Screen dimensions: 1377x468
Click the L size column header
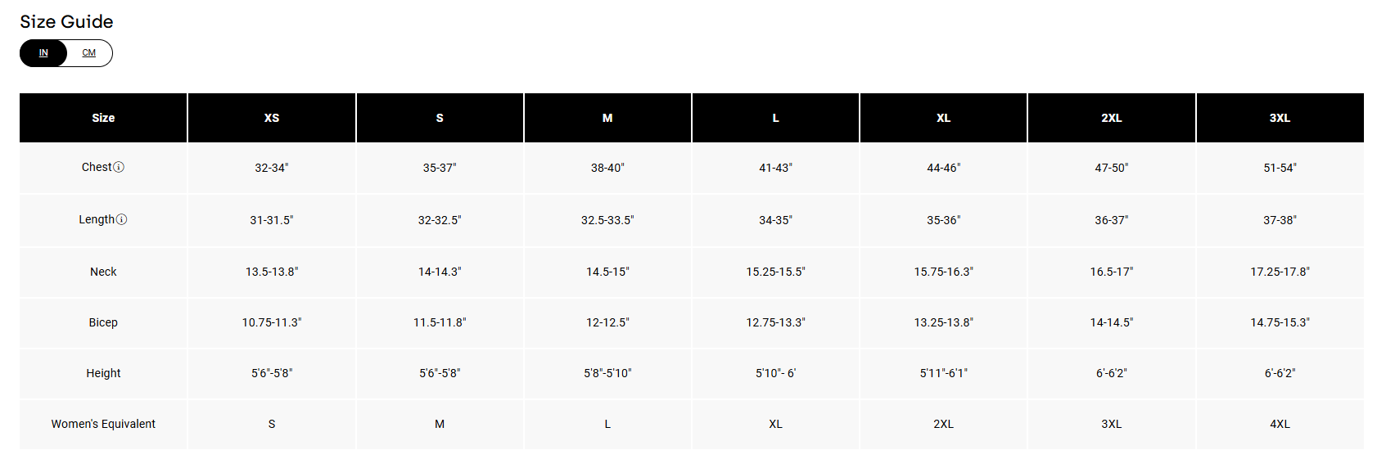click(x=775, y=118)
